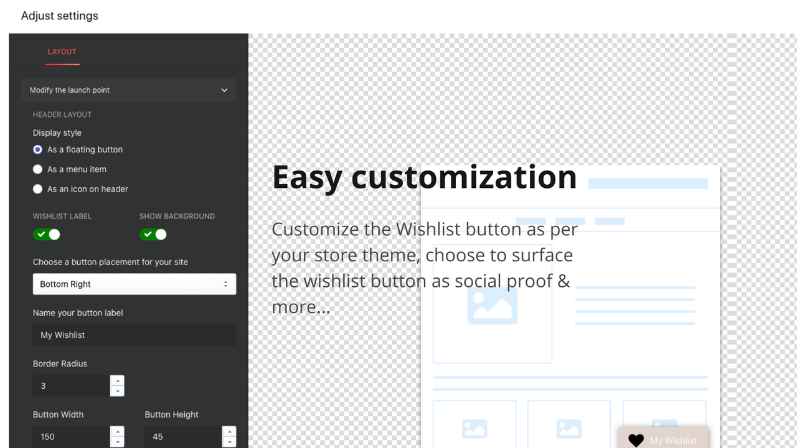Turn off the Show Background toggle
The width and height of the screenshot is (797, 448).
click(153, 235)
